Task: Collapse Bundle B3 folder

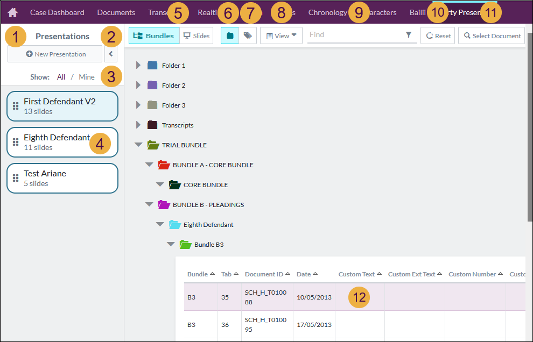Action: [171, 245]
